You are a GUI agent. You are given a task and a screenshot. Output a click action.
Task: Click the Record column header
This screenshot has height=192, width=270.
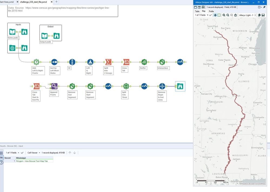pos(10,158)
